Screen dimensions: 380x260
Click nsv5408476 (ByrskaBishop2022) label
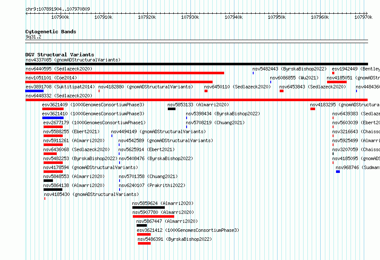[156, 158]
